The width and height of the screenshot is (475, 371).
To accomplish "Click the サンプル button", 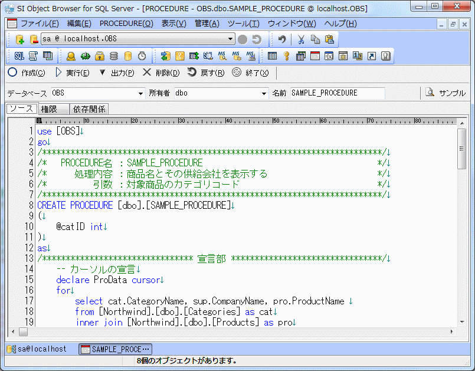I will pyautogui.click(x=445, y=93).
